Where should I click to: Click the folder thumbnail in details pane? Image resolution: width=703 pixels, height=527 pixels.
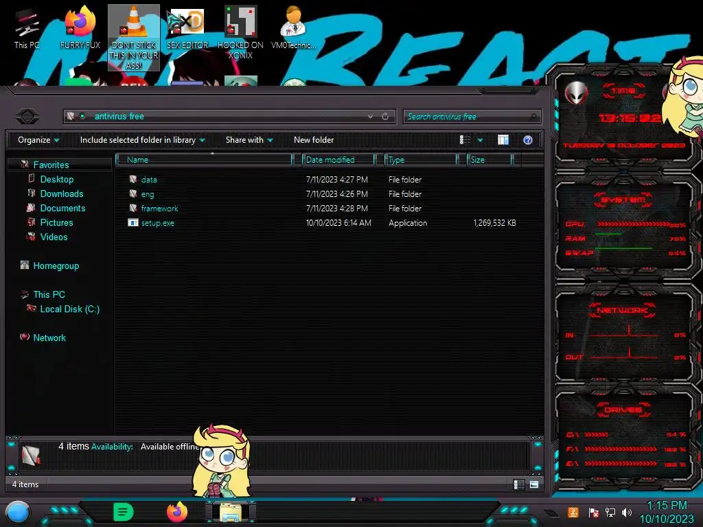(31, 455)
